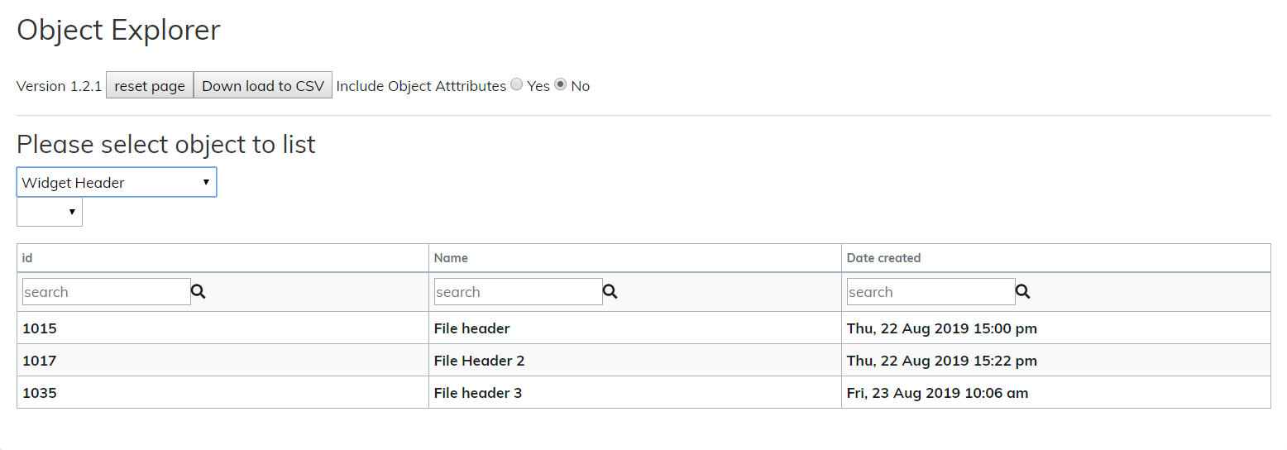Click the Name column header

point(451,258)
